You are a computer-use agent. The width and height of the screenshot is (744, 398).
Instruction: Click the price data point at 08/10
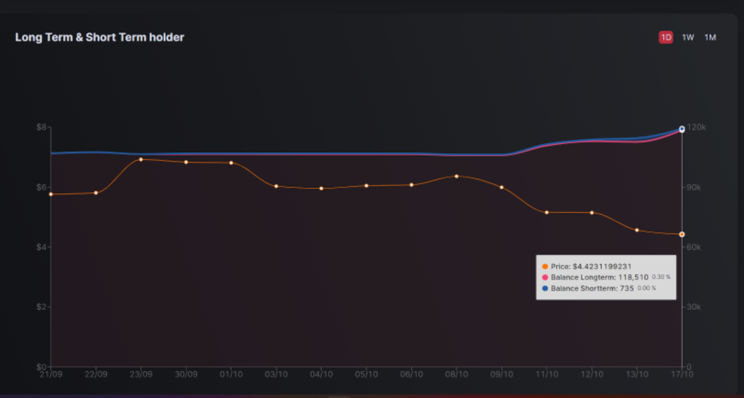click(456, 176)
